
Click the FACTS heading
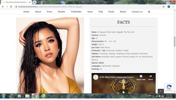(124, 22)
